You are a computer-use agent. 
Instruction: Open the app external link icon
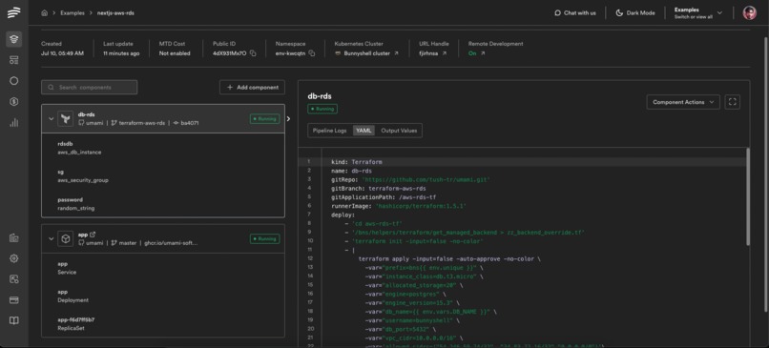pyautogui.click(x=93, y=235)
